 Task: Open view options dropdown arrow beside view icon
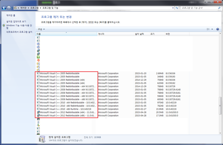(212, 29)
